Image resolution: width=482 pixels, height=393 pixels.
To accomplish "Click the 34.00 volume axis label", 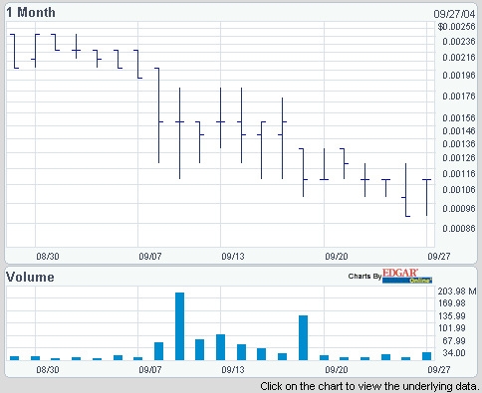I will coord(453,353).
